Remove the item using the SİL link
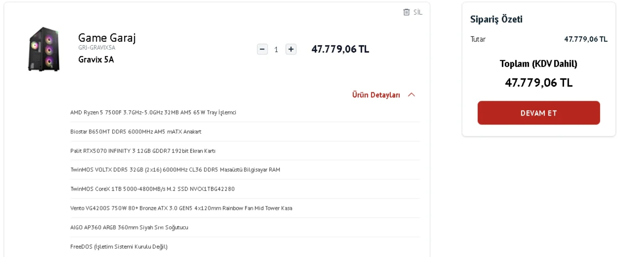This screenshot has width=628, height=257. coord(418,12)
